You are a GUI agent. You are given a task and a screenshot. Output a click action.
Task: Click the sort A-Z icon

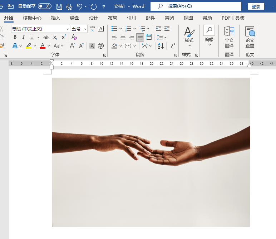[x=161, y=46]
